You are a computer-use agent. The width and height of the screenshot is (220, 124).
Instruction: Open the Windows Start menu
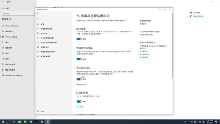click(x=3, y=122)
